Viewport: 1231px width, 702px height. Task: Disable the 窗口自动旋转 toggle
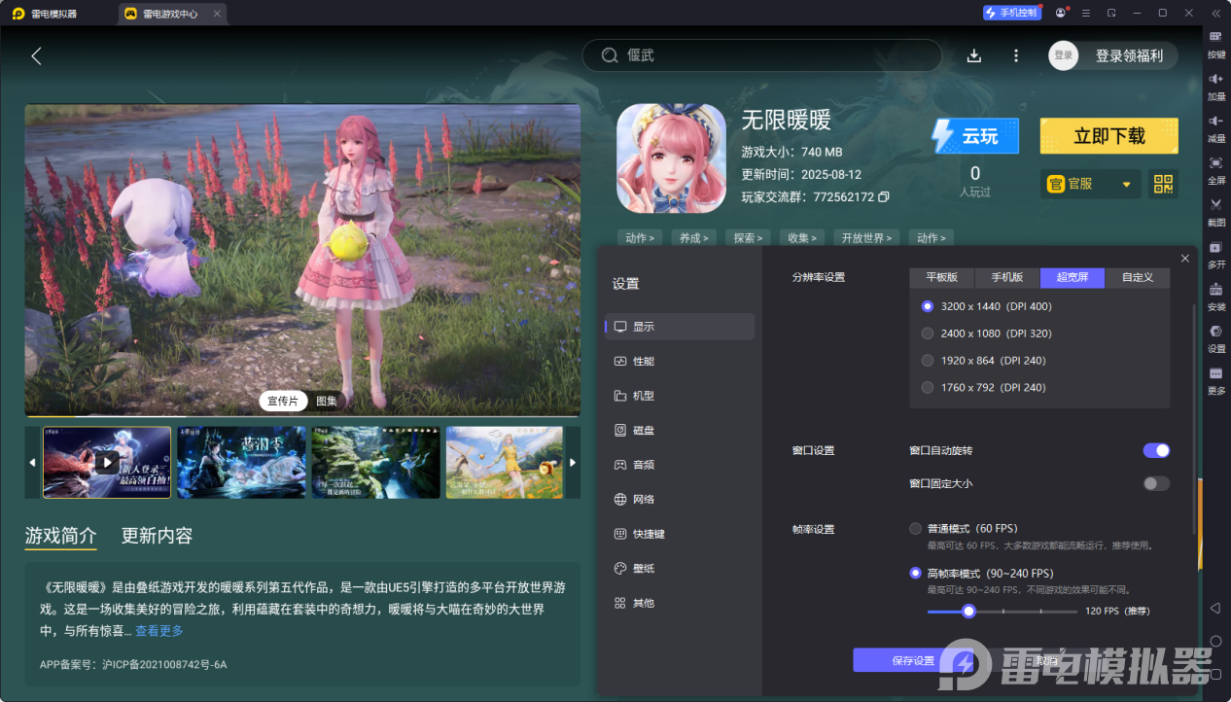1155,450
